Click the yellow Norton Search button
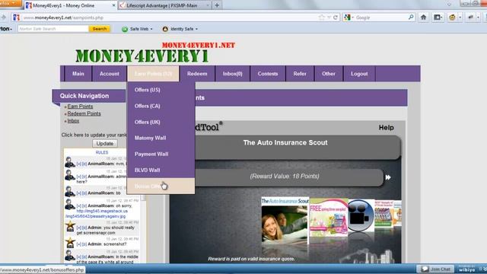 100,29
